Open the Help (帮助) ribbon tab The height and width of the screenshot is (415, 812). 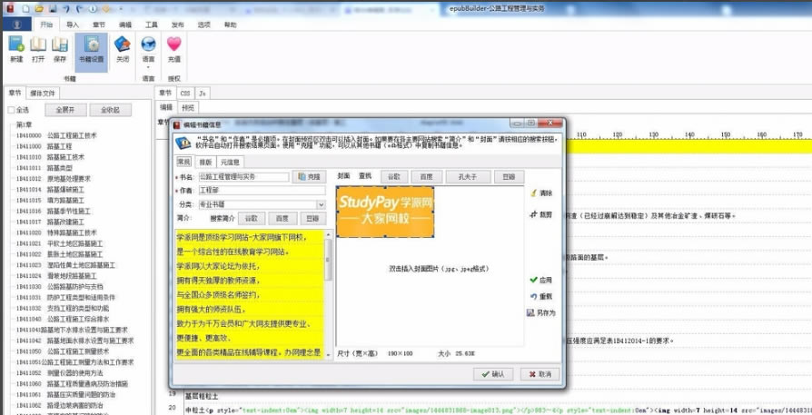coord(231,25)
